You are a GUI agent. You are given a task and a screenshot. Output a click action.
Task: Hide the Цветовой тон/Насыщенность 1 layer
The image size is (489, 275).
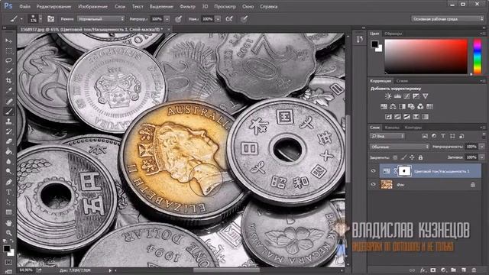[x=373, y=171]
